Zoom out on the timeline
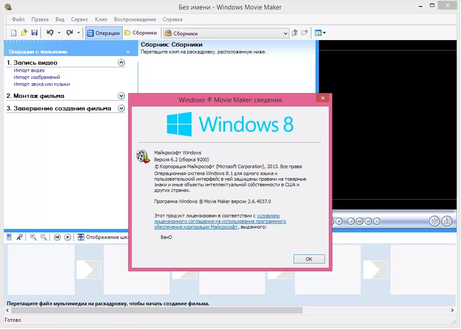Screen dimensions: 461x329 [43, 237]
